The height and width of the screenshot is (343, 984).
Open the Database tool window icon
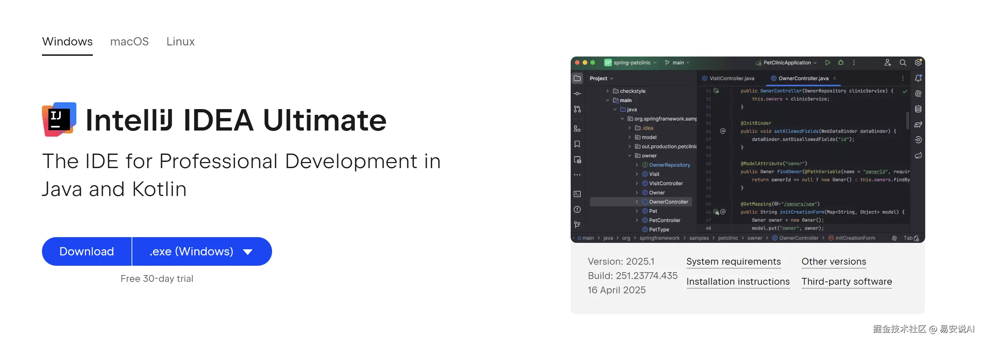[x=918, y=109]
